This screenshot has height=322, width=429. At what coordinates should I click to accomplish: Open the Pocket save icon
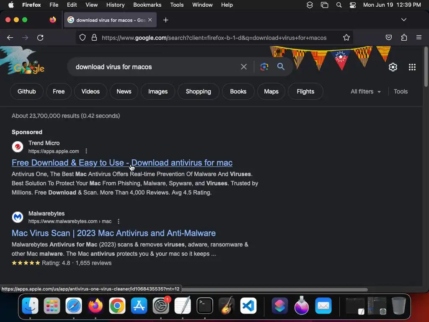388,37
